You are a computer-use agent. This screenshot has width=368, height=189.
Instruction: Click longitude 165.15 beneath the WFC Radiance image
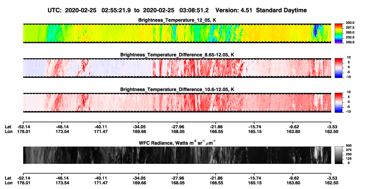[254, 183]
